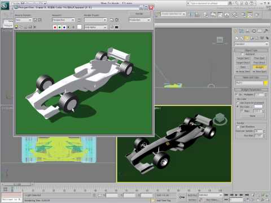Click the Omni light button
Image resolution: width=271 pixels, height=203 pixels.
pyautogui.click(x=243, y=67)
